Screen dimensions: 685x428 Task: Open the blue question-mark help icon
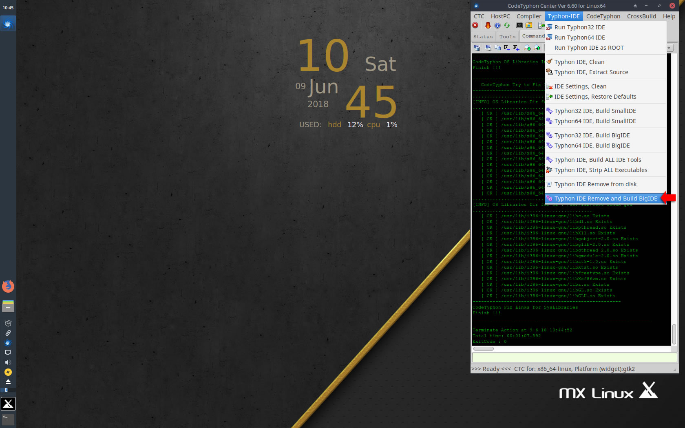coord(497,26)
